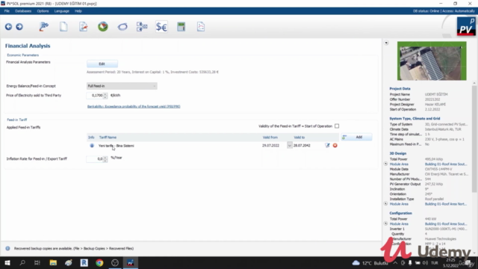Collapse the project overview side panel arrow
This screenshot has width=478, height=269.
[386, 43]
